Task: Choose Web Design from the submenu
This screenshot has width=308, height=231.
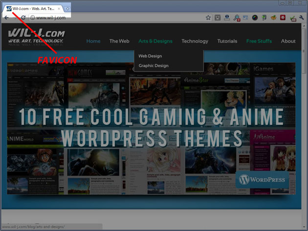Action: [150, 56]
